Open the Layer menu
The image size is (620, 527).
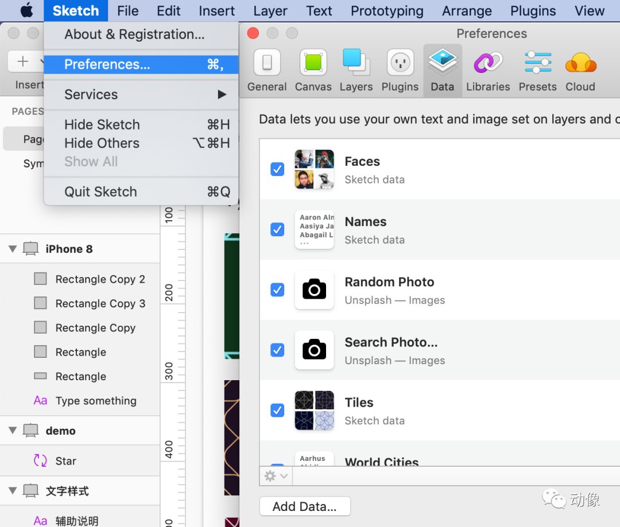click(x=270, y=11)
